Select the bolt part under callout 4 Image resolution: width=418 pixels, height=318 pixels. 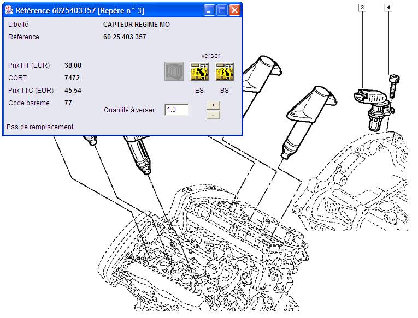[392, 89]
